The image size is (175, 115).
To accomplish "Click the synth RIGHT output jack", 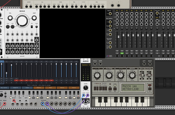I will click(x=150, y=64).
